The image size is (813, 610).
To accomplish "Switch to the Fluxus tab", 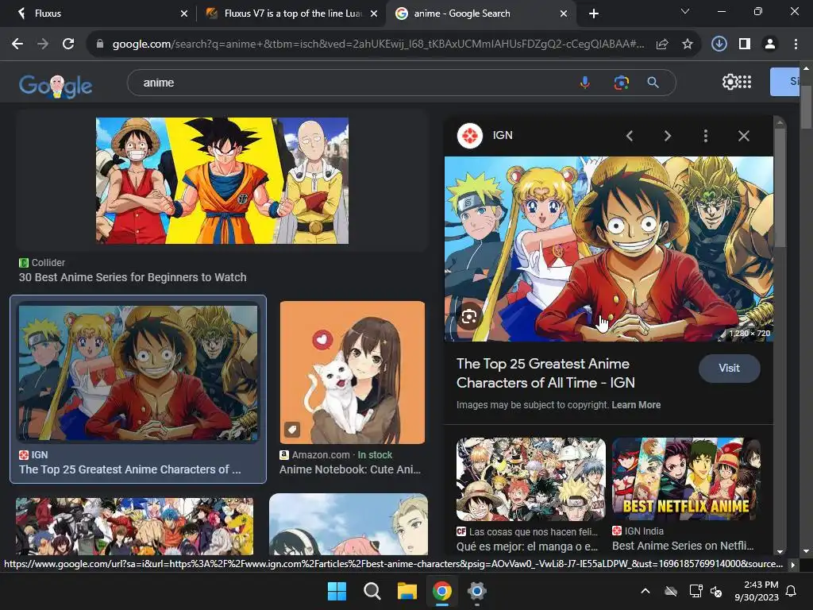I will [x=98, y=14].
